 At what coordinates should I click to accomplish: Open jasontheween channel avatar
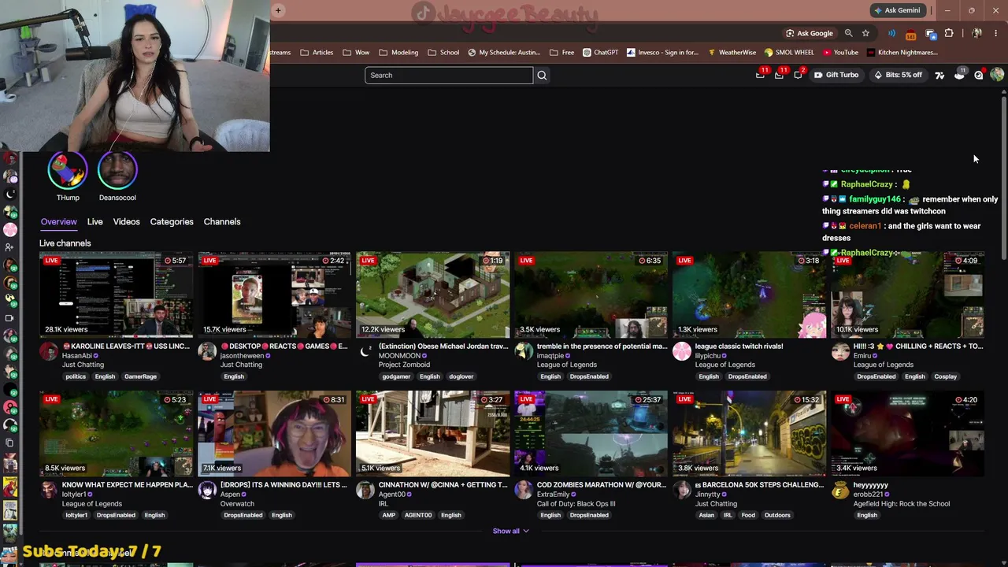click(207, 351)
